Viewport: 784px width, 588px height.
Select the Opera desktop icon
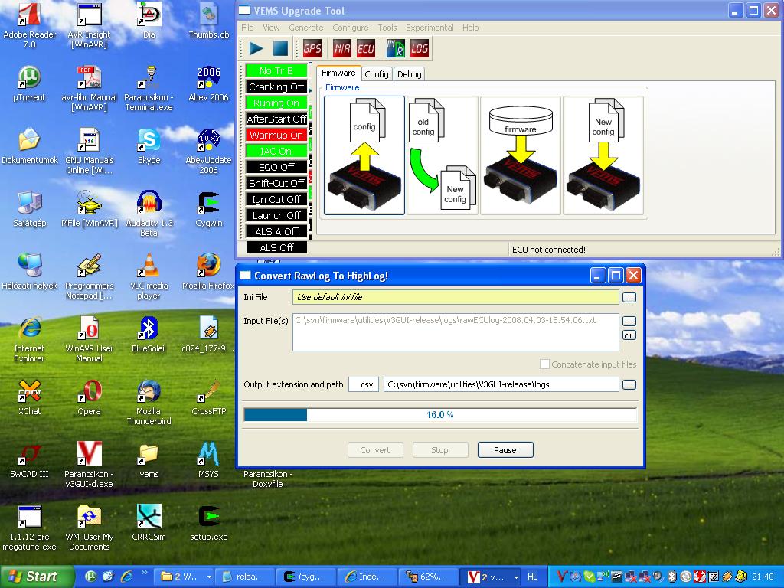tap(89, 397)
